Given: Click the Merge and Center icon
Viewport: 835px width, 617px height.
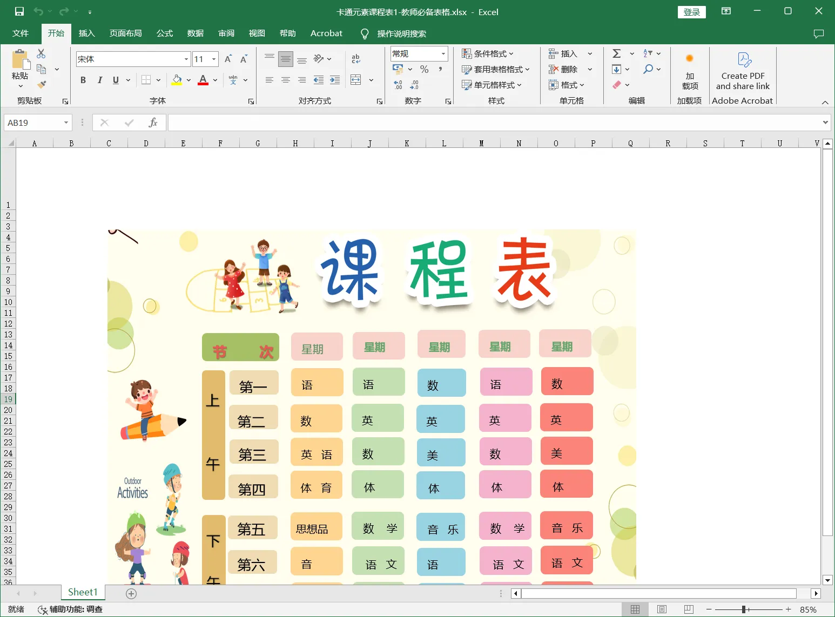Looking at the screenshot, I should [356, 80].
